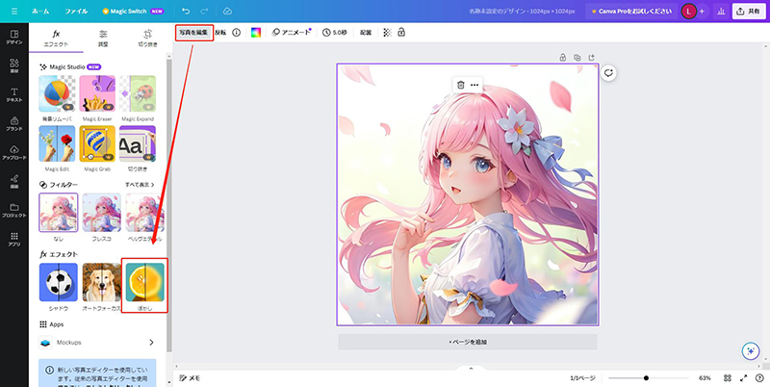Open the アップロード sidebar panel
This screenshot has height=387, width=770.
[x=14, y=153]
